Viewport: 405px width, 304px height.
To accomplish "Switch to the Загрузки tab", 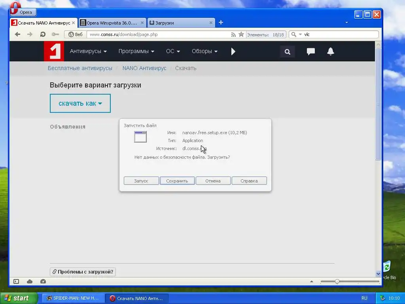I will 181,23.
